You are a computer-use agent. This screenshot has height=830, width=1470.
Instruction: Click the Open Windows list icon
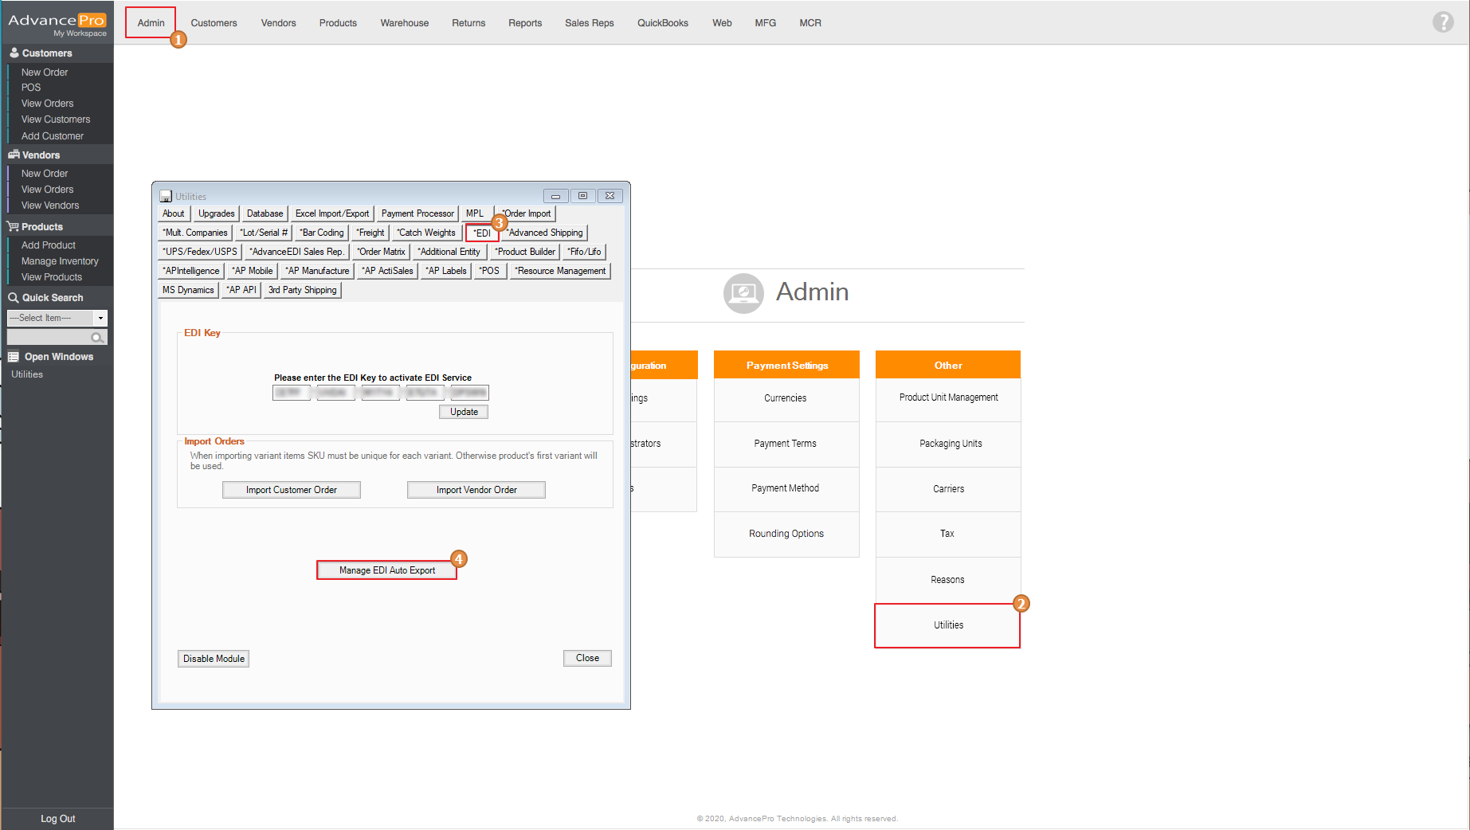pyautogui.click(x=14, y=357)
